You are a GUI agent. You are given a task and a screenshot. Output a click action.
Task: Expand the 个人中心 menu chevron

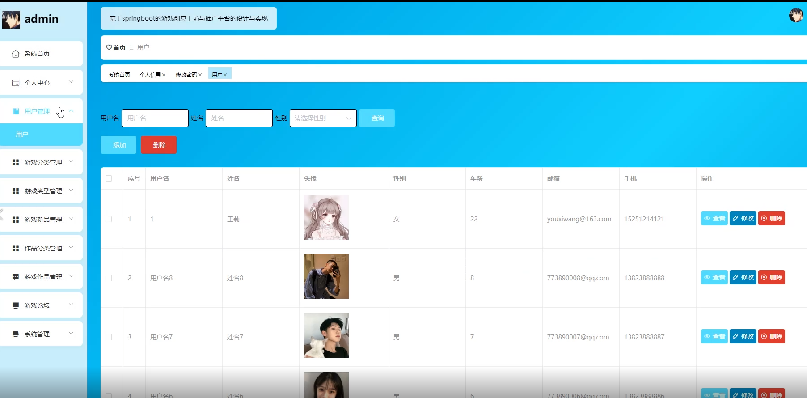pyautogui.click(x=71, y=82)
